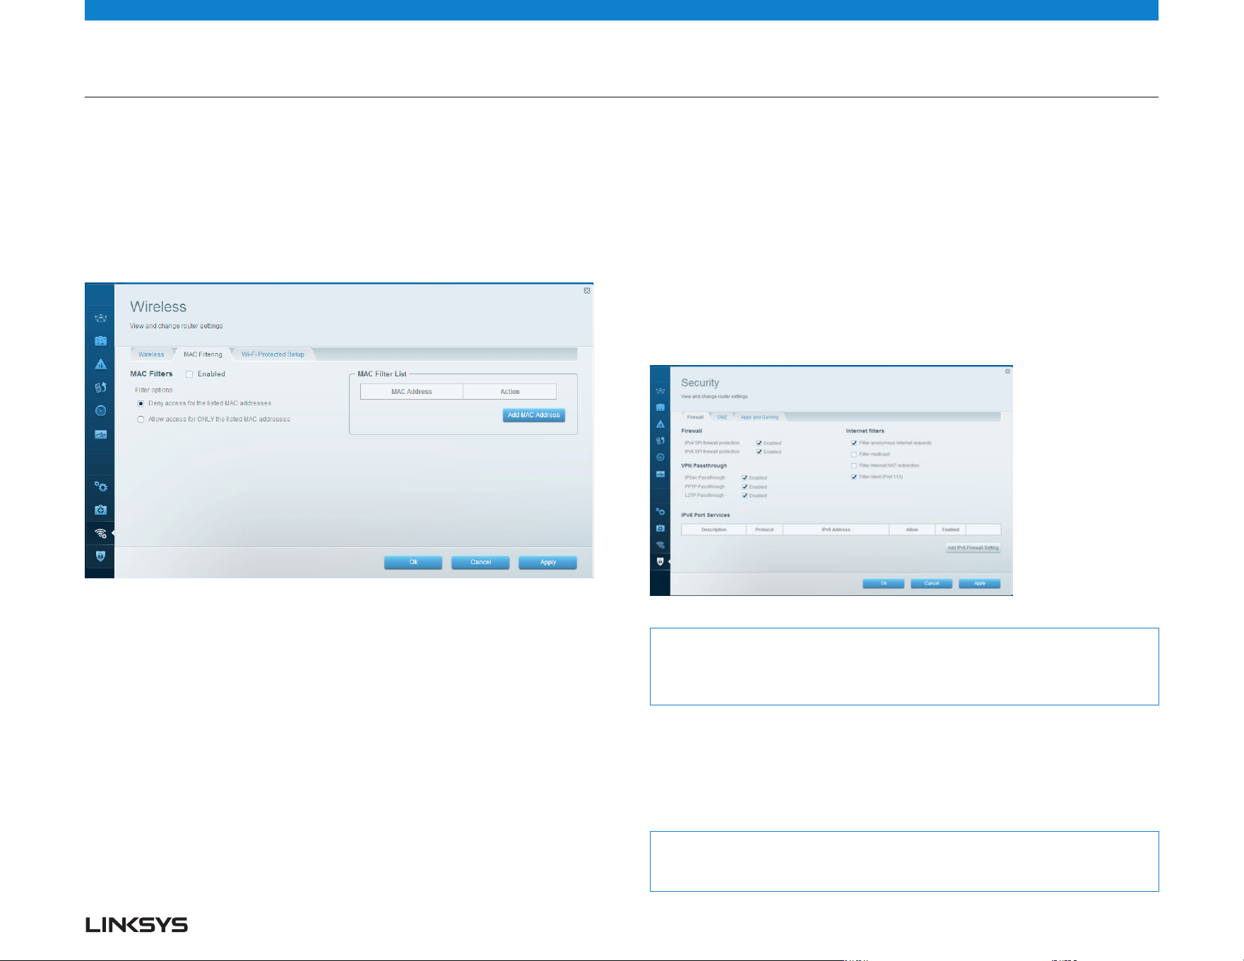
Task: Click Apply in the Wireless window
Action: [548, 563]
